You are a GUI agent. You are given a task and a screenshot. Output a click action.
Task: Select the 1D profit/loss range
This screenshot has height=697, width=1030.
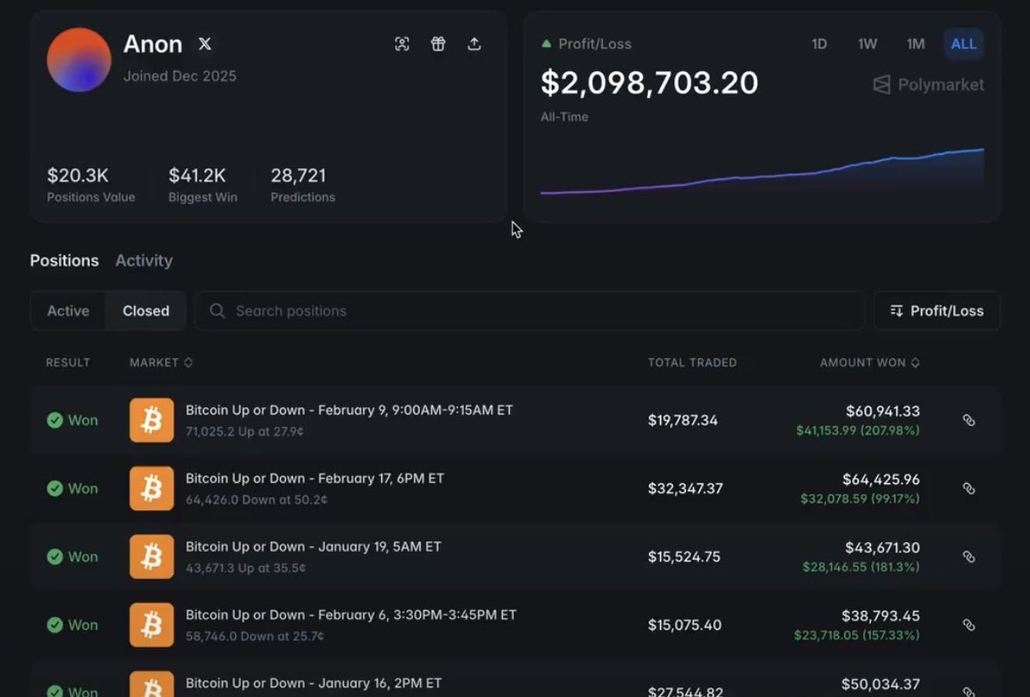pyautogui.click(x=819, y=44)
